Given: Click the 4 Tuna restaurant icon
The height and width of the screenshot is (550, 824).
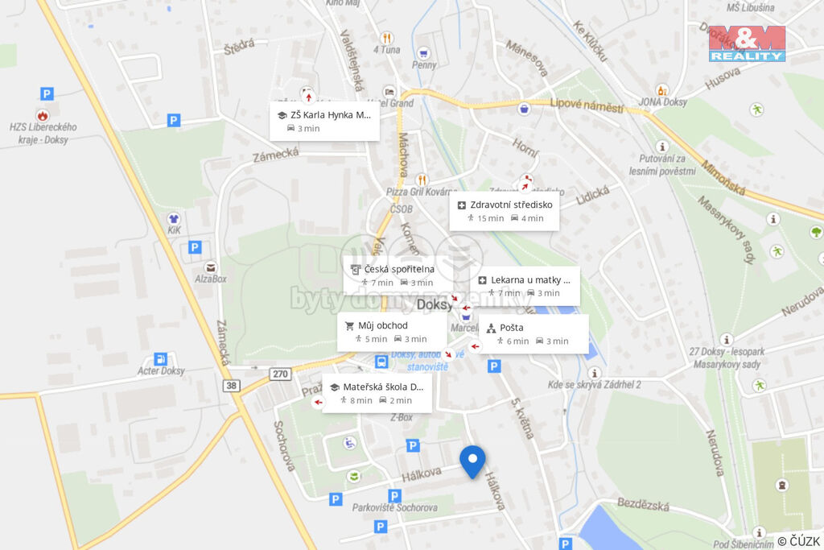Looking at the screenshot, I should click(387, 38).
